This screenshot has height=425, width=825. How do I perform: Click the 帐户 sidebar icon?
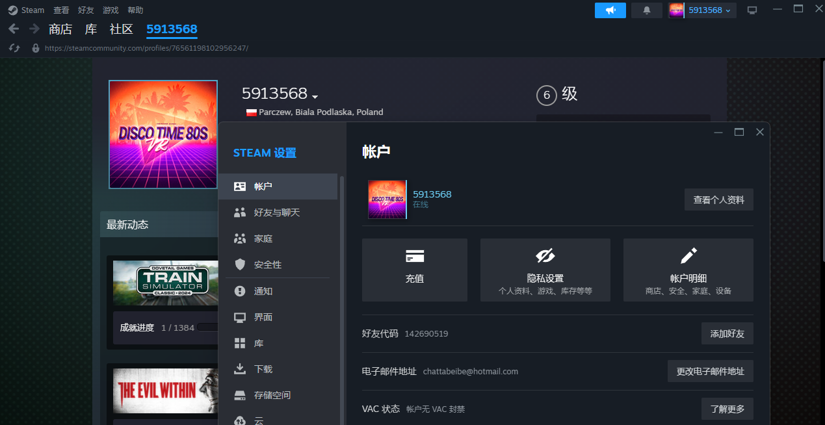(x=240, y=187)
